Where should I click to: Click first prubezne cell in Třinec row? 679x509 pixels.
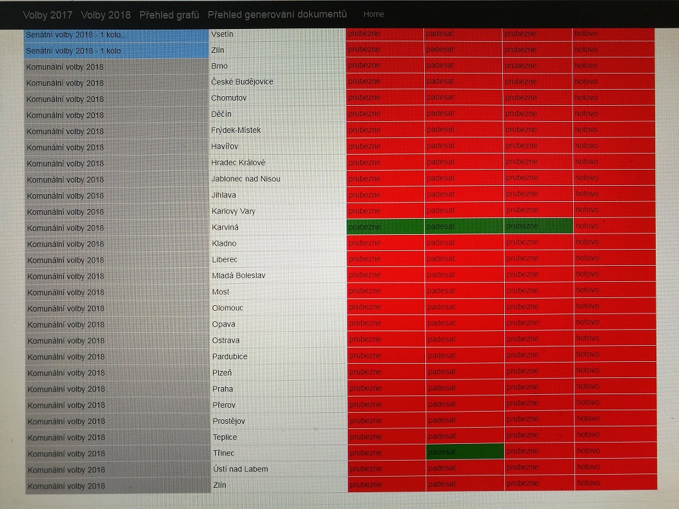(387, 453)
